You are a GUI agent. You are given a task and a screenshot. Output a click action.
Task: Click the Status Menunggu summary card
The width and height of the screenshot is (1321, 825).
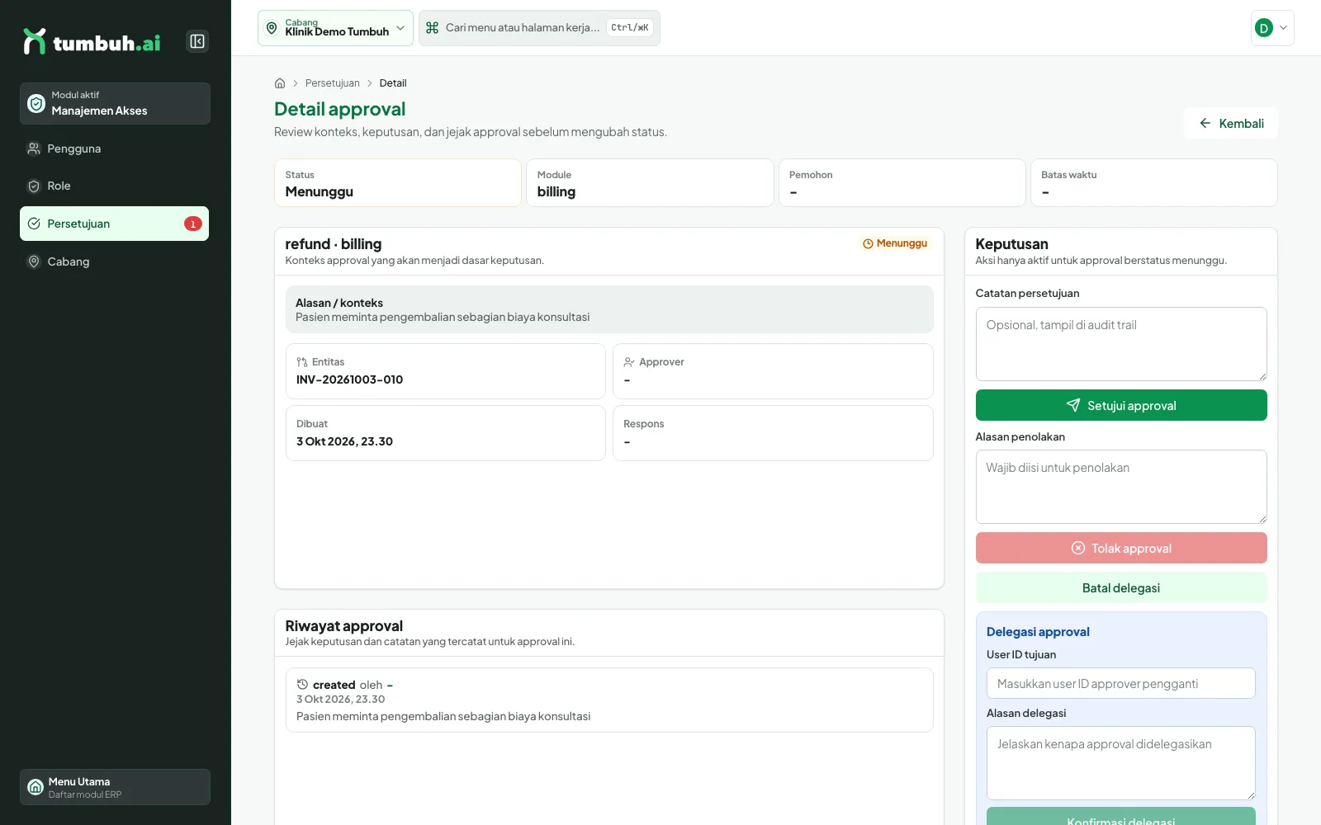click(398, 183)
